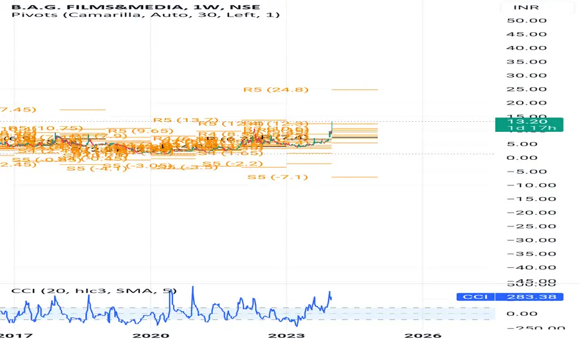Open the Pivots Camarilla indicator legend
The height and width of the screenshot is (342, 580).
[146, 15]
